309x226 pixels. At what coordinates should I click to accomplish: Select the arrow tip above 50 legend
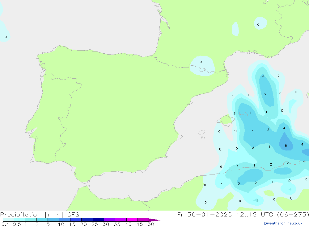[x=154, y=220]
